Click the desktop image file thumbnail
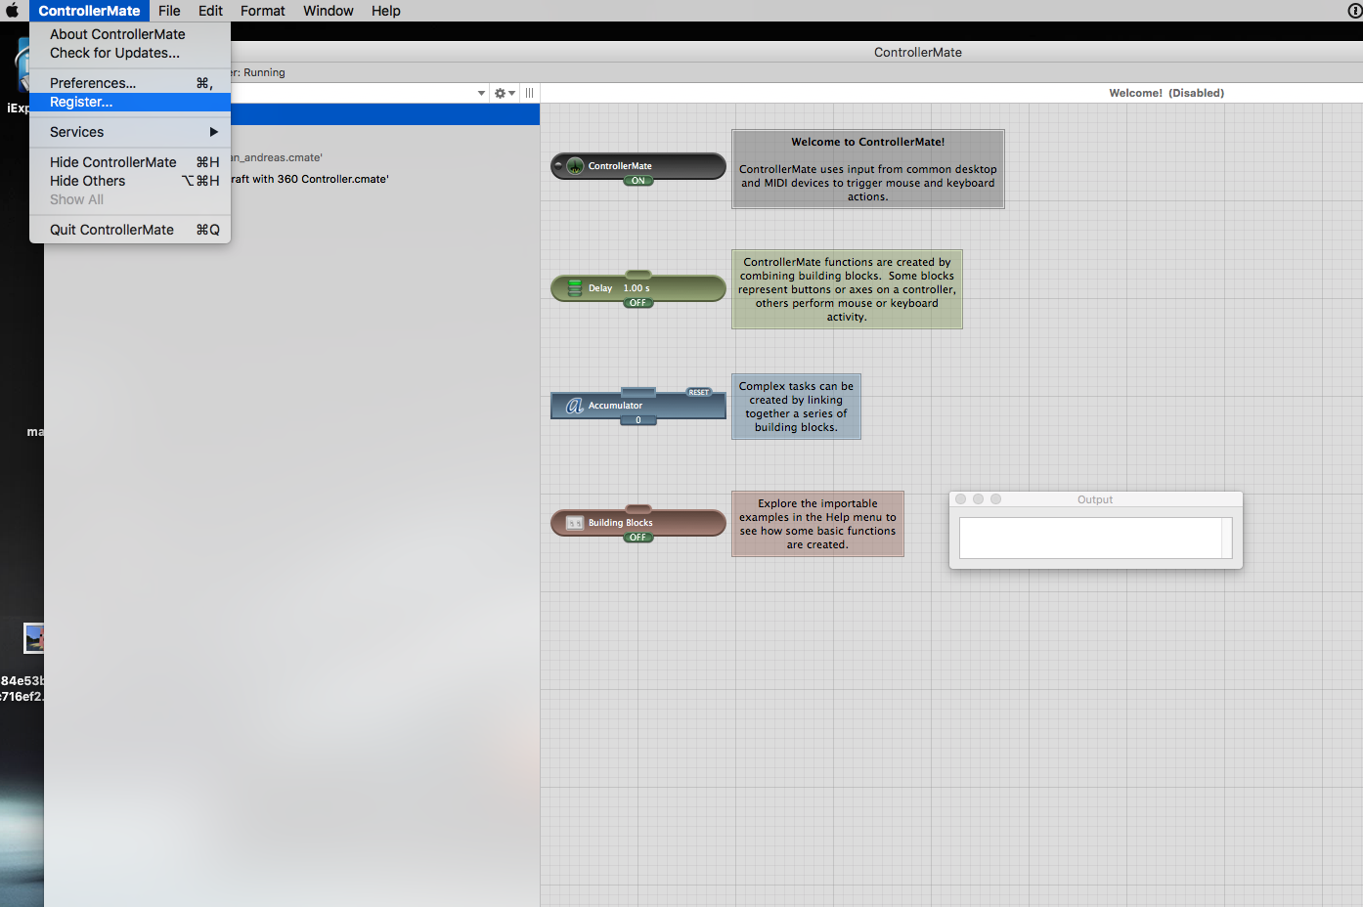 (34, 638)
